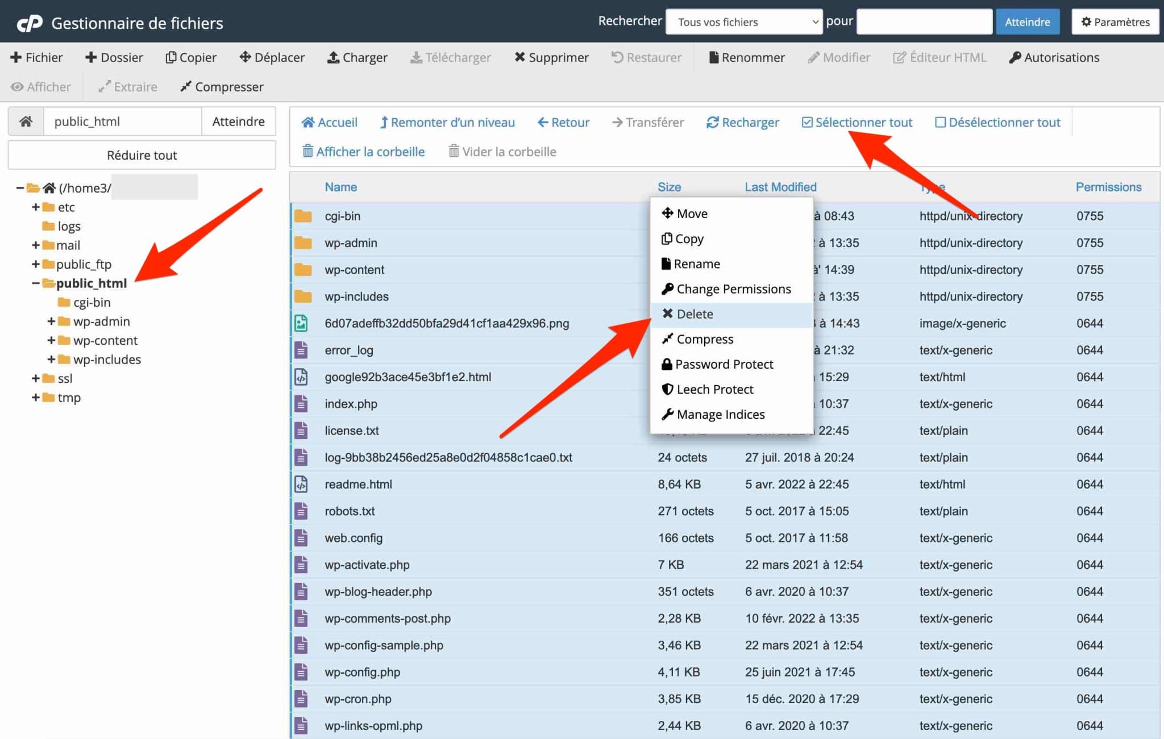The height and width of the screenshot is (739, 1164).
Task: Click the search text field after pour
Action: pos(924,22)
